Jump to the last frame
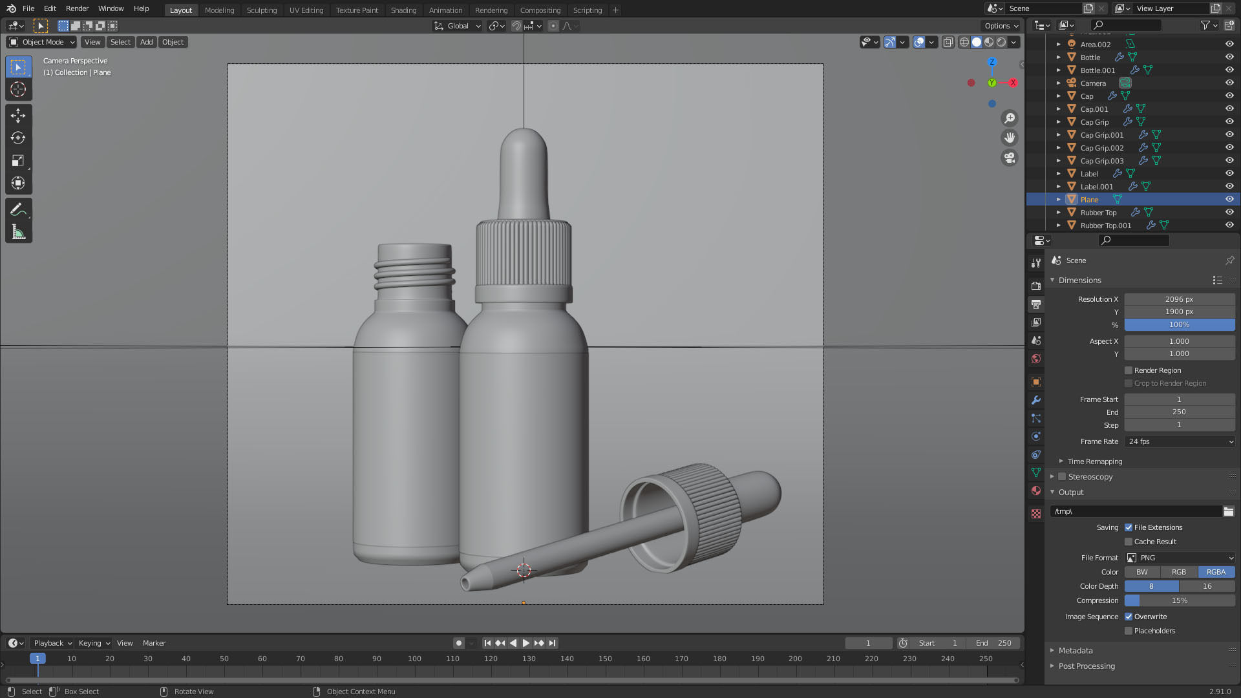This screenshot has height=698, width=1241. (x=552, y=643)
